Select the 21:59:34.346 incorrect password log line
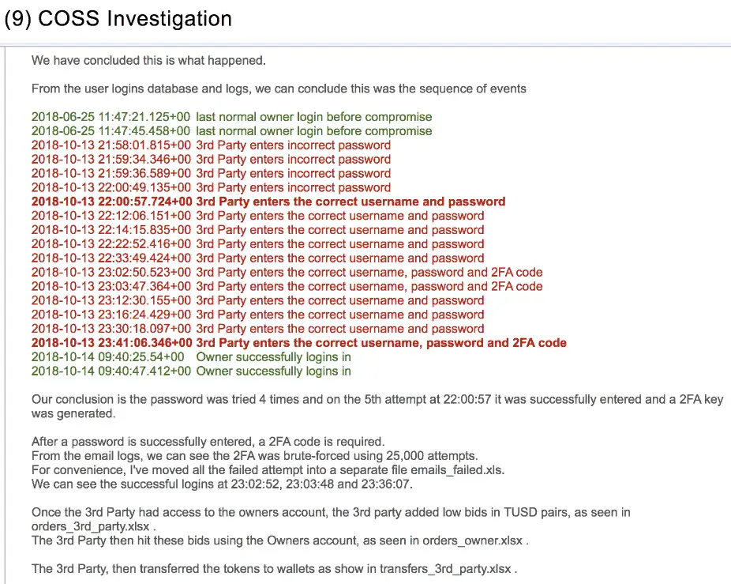The width and height of the screenshot is (731, 584). tap(212, 159)
